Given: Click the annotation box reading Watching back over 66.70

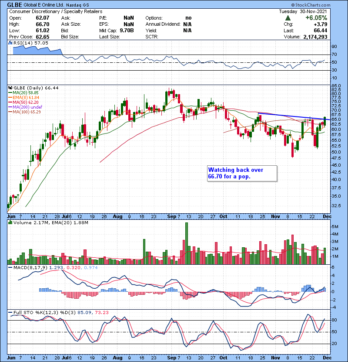Looking at the screenshot, I should pos(242,174).
